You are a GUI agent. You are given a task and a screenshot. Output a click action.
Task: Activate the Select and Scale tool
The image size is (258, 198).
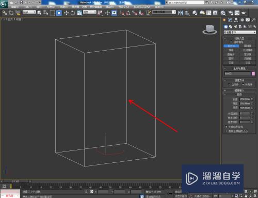click(79, 13)
